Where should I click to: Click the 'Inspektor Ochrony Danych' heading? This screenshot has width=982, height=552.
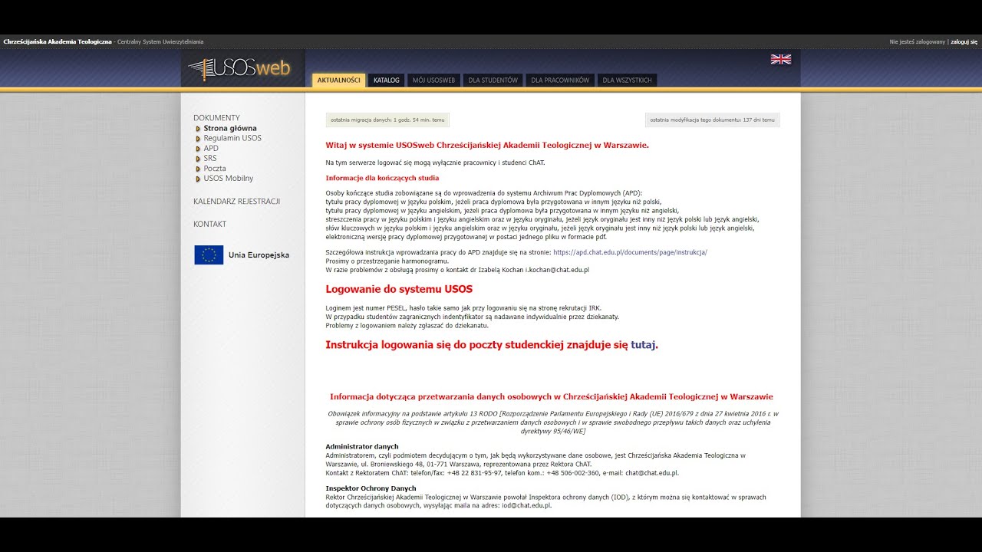click(x=371, y=488)
